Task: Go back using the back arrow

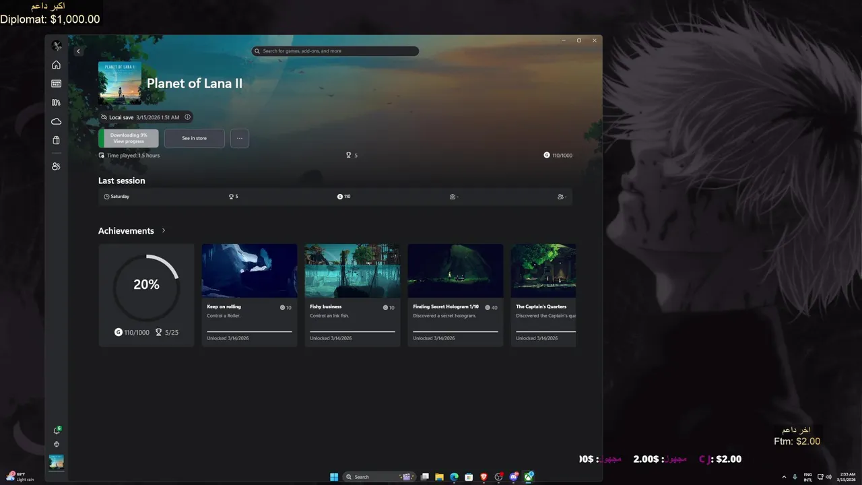Action: pyautogui.click(x=78, y=51)
